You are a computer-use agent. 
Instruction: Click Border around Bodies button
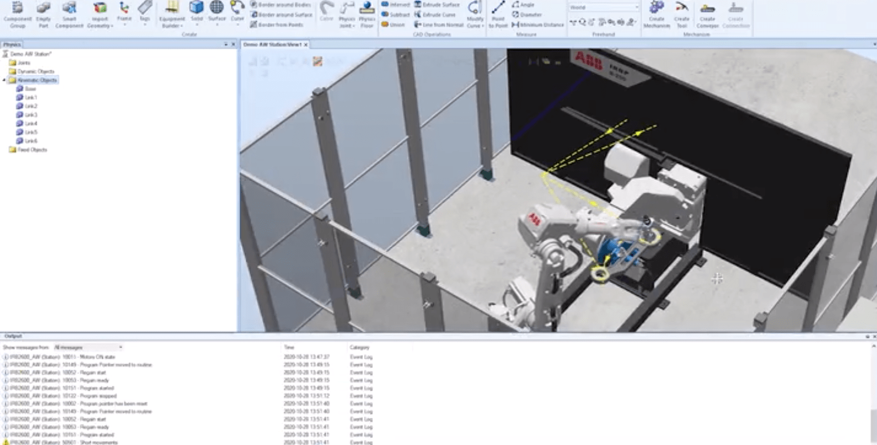click(x=281, y=5)
